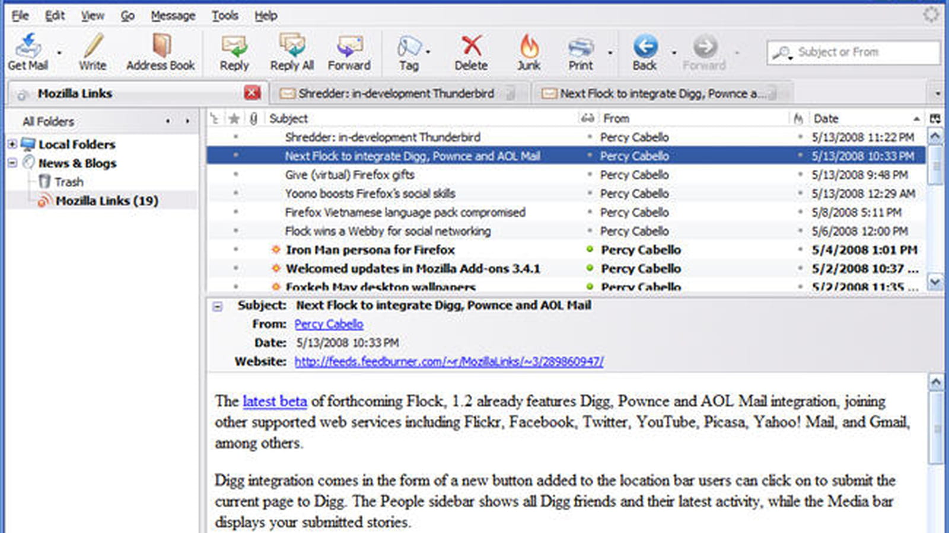Reply to the selected message

[x=234, y=52]
